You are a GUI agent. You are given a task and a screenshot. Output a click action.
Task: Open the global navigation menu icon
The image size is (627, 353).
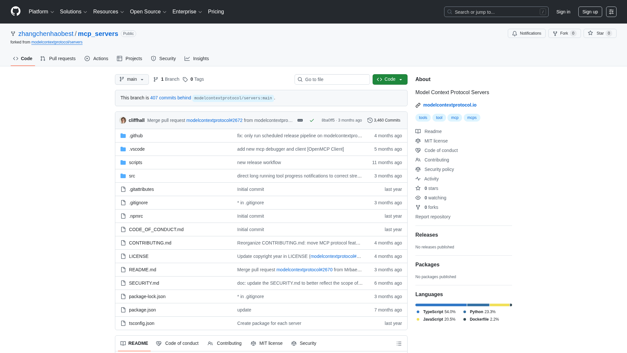(611, 12)
